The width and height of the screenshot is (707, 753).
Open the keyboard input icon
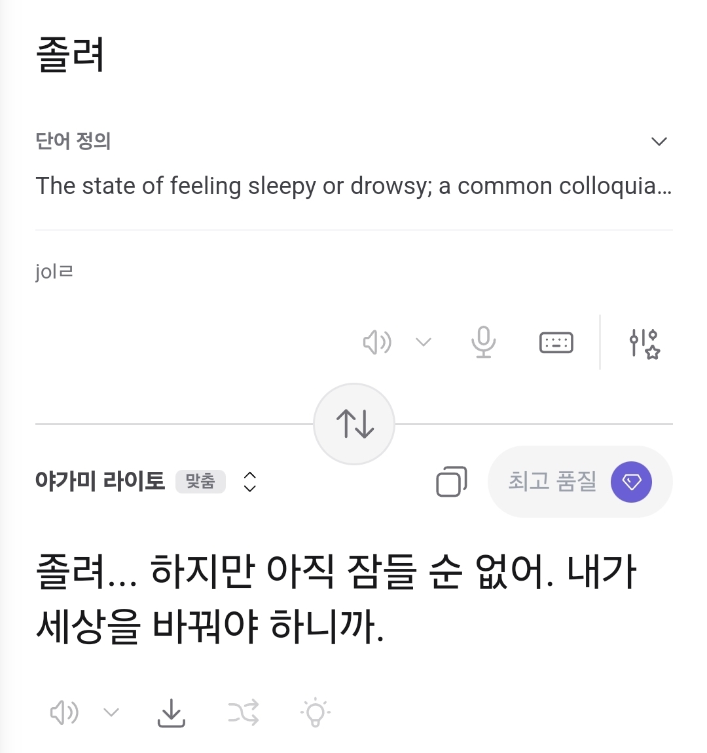tap(556, 342)
